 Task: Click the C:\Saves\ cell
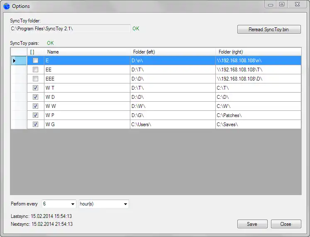tap(258, 125)
